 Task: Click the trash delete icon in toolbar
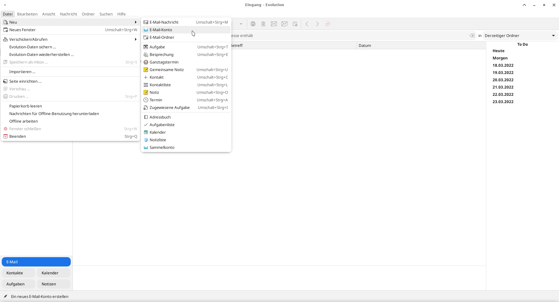point(263,24)
